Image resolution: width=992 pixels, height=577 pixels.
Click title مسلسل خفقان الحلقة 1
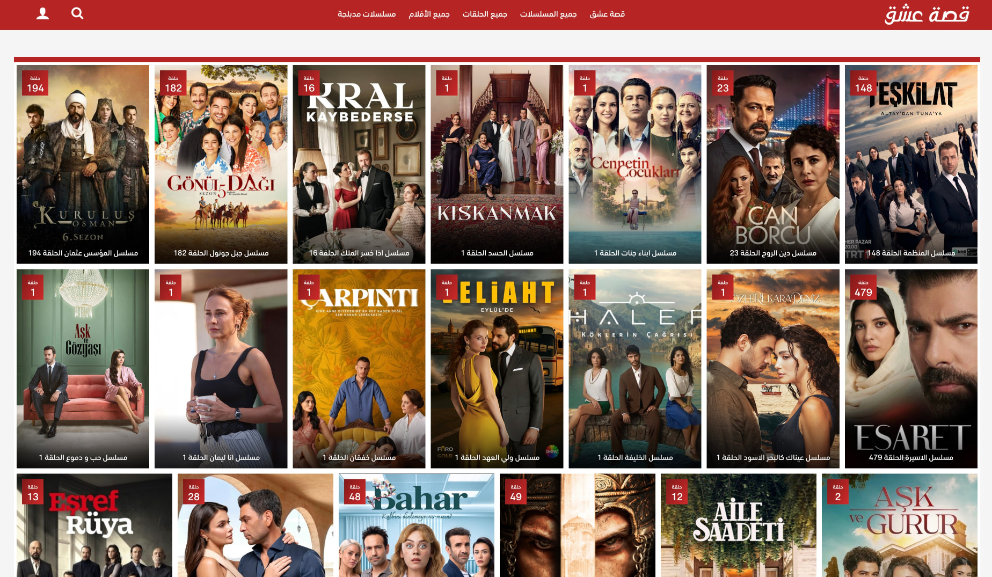click(x=359, y=457)
